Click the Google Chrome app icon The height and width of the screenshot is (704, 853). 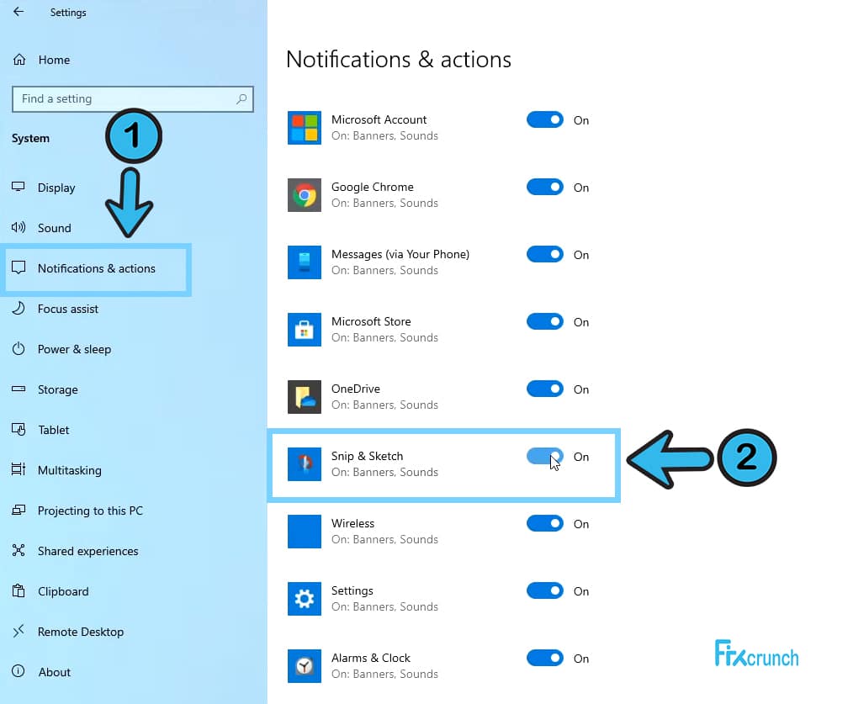click(304, 195)
